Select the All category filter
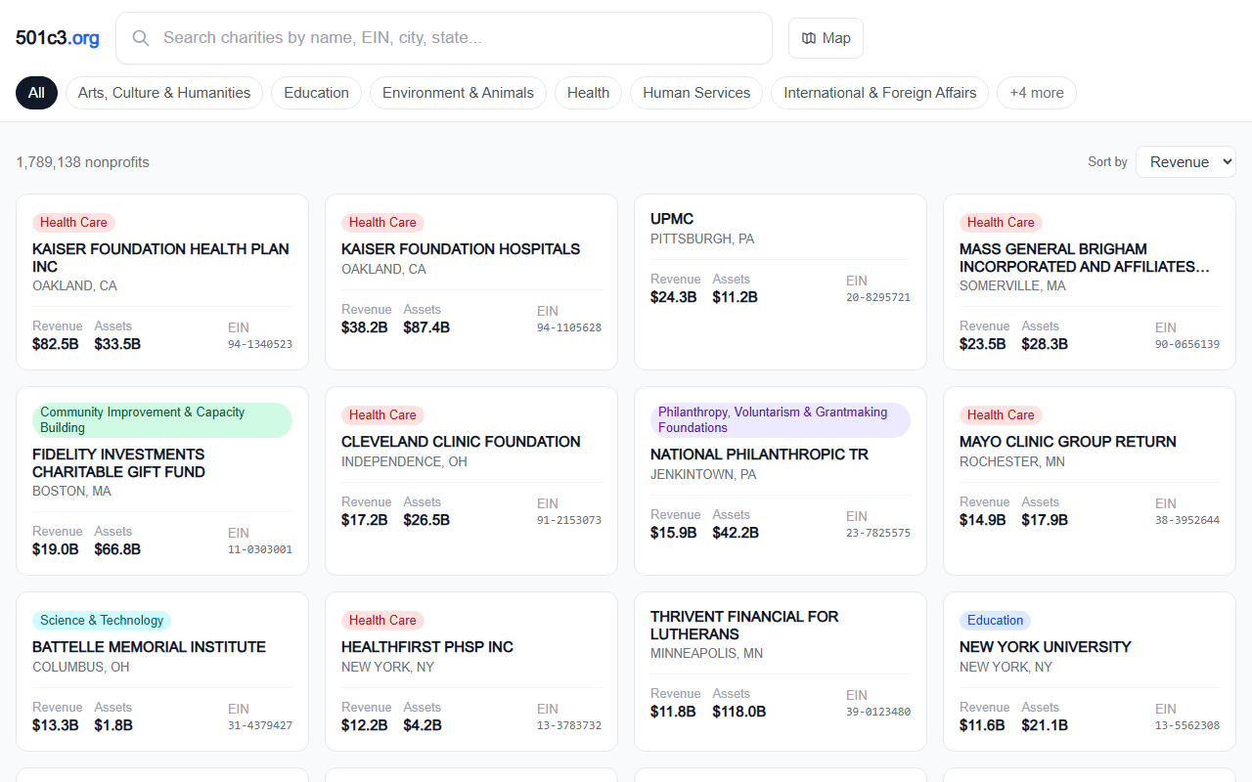Viewport: 1252px width, 782px height. pyautogui.click(x=36, y=93)
